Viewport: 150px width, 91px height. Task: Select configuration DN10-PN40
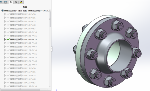click(x=23, y=25)
